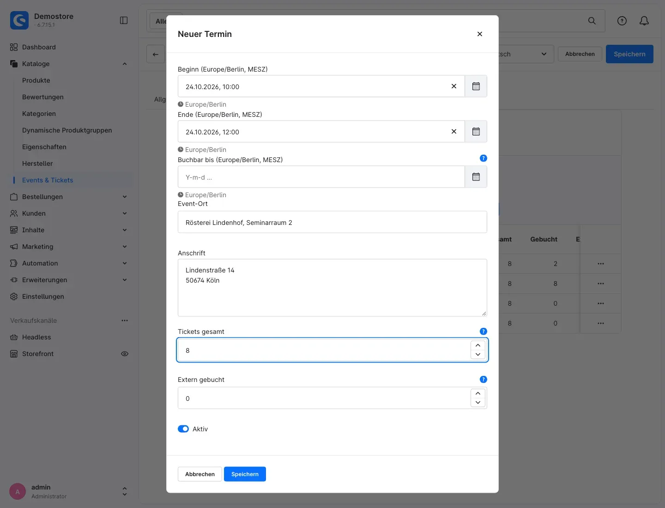Save the new Termin with Speichern
Viewport: 665px width, 508px height.
(245, 474)
